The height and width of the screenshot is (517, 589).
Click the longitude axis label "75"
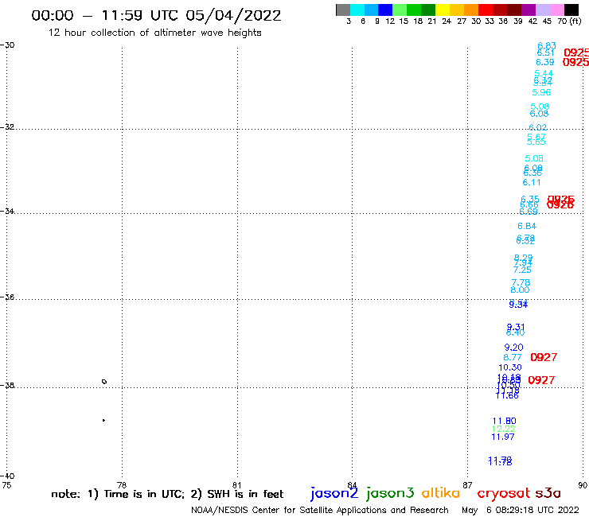click(x=6, y=485)
